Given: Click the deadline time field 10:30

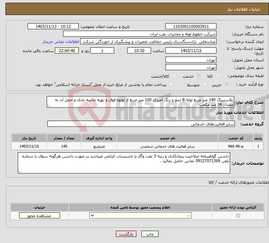Looking at the screenshot, I should click(x=139, y=50).
